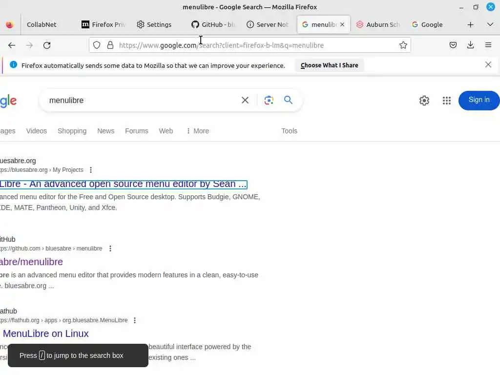Open the search Tools options
Viewport: 500px width, 375px height.
coord(289,131)
